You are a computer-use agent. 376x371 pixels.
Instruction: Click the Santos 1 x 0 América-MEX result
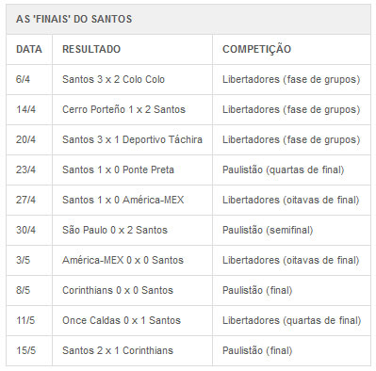tap(123, 200)
